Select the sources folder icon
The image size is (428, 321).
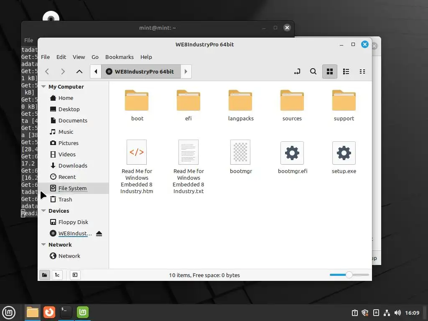292,100
